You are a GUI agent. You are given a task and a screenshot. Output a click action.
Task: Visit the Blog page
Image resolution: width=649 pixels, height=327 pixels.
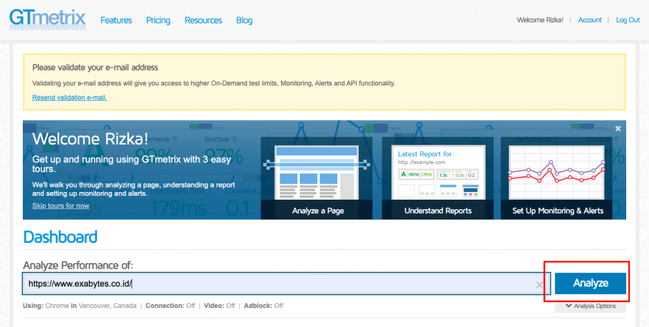coord(244,20)
